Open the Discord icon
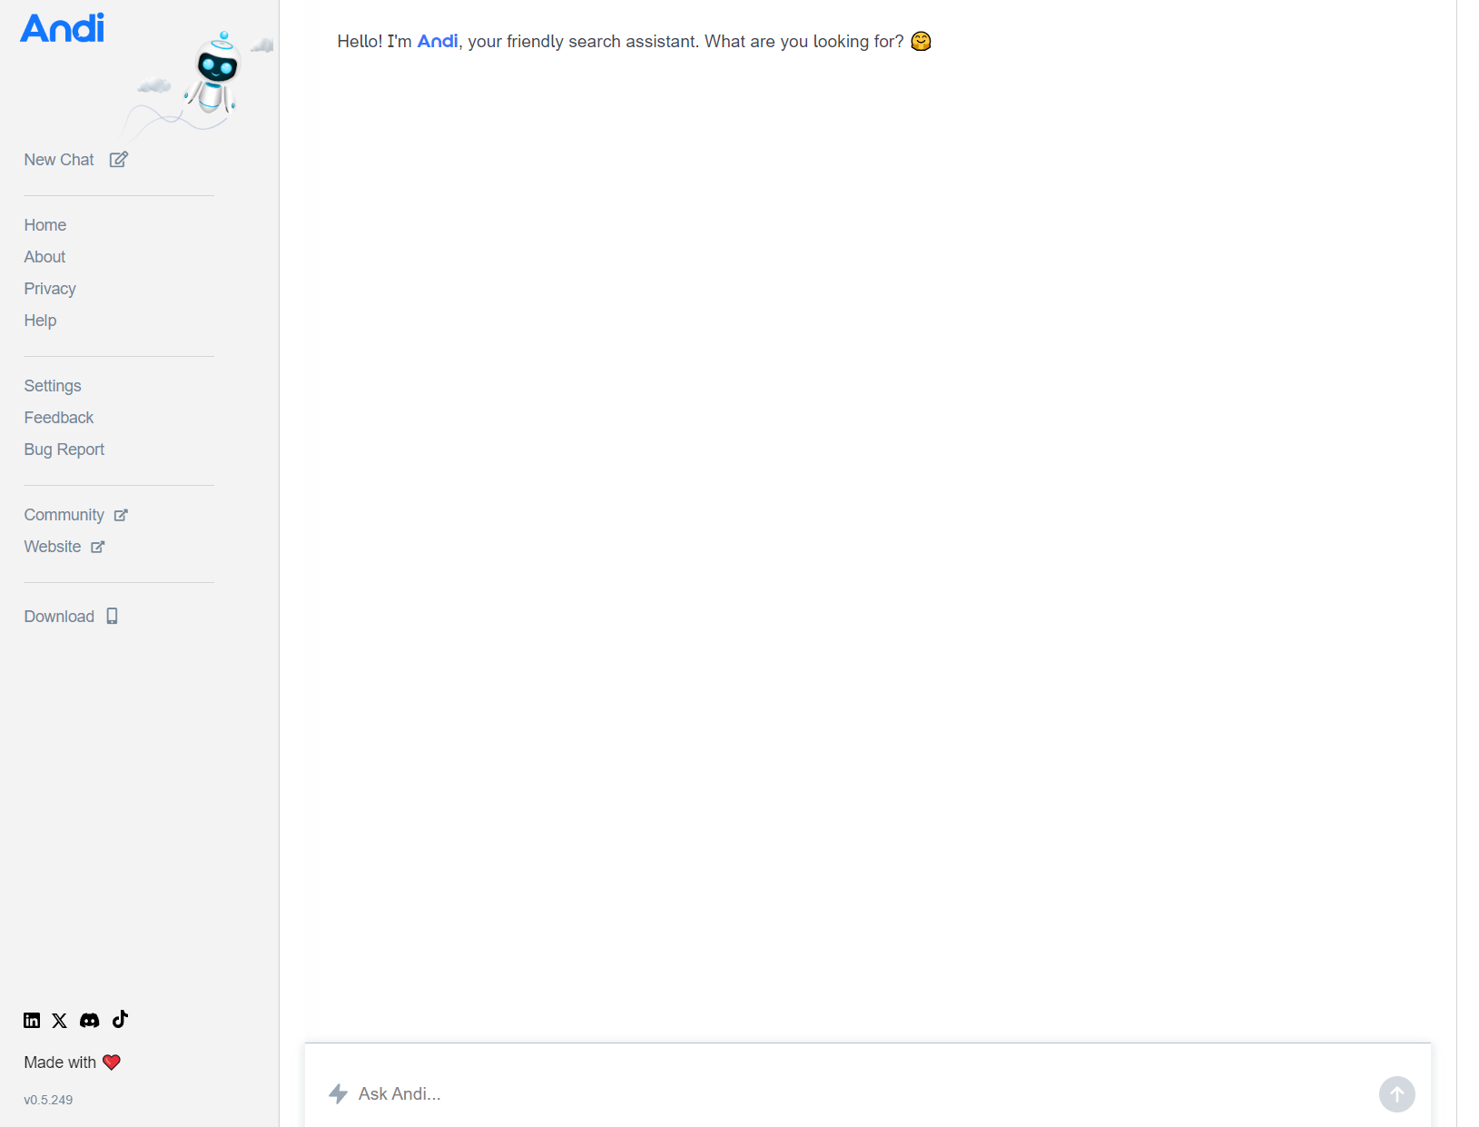Screen dimensions: 1479x1127 pyautogui.click(x=90, y=1021)
